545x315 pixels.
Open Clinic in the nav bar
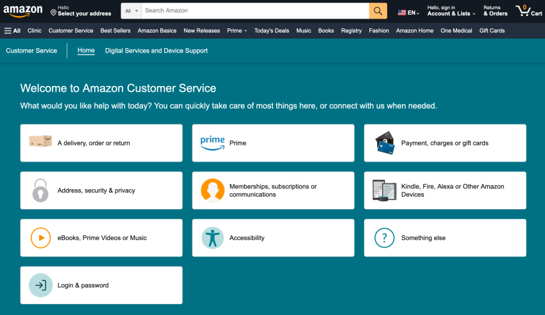coord(35,31)
